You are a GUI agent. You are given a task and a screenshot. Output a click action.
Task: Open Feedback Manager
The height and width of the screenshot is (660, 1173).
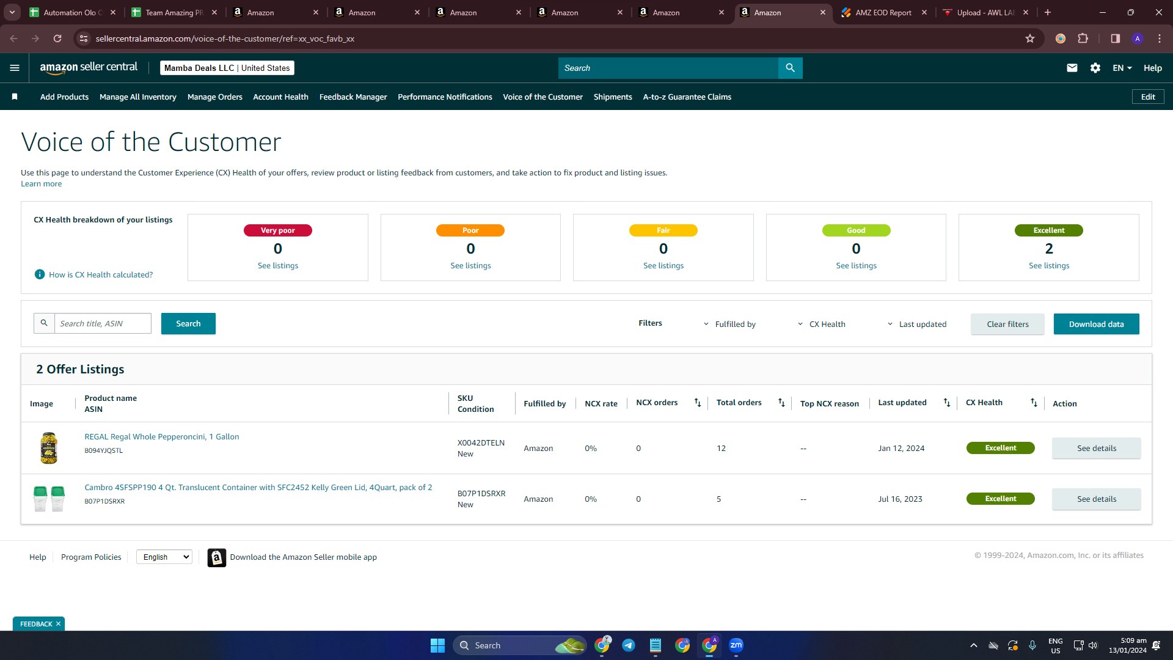(x=353, y=97)
